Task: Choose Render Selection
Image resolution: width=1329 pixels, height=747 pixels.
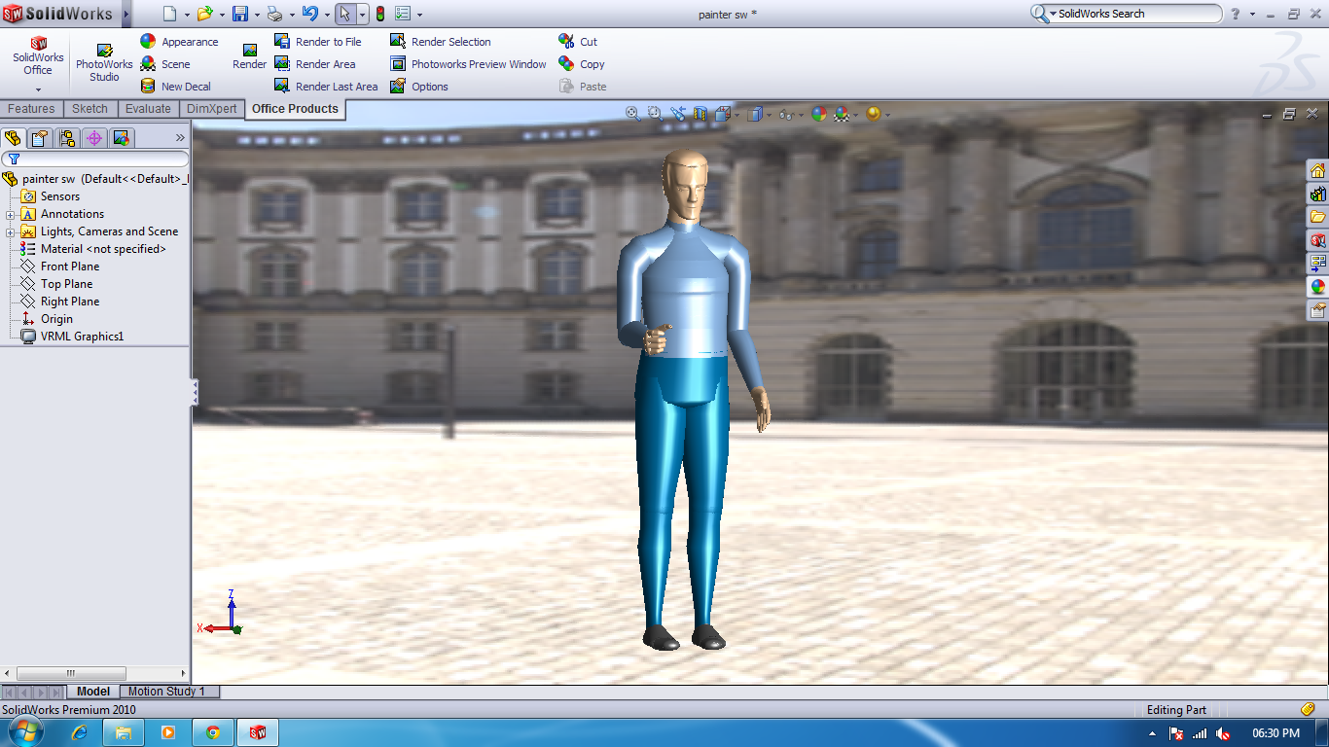Action: point(441,42)
